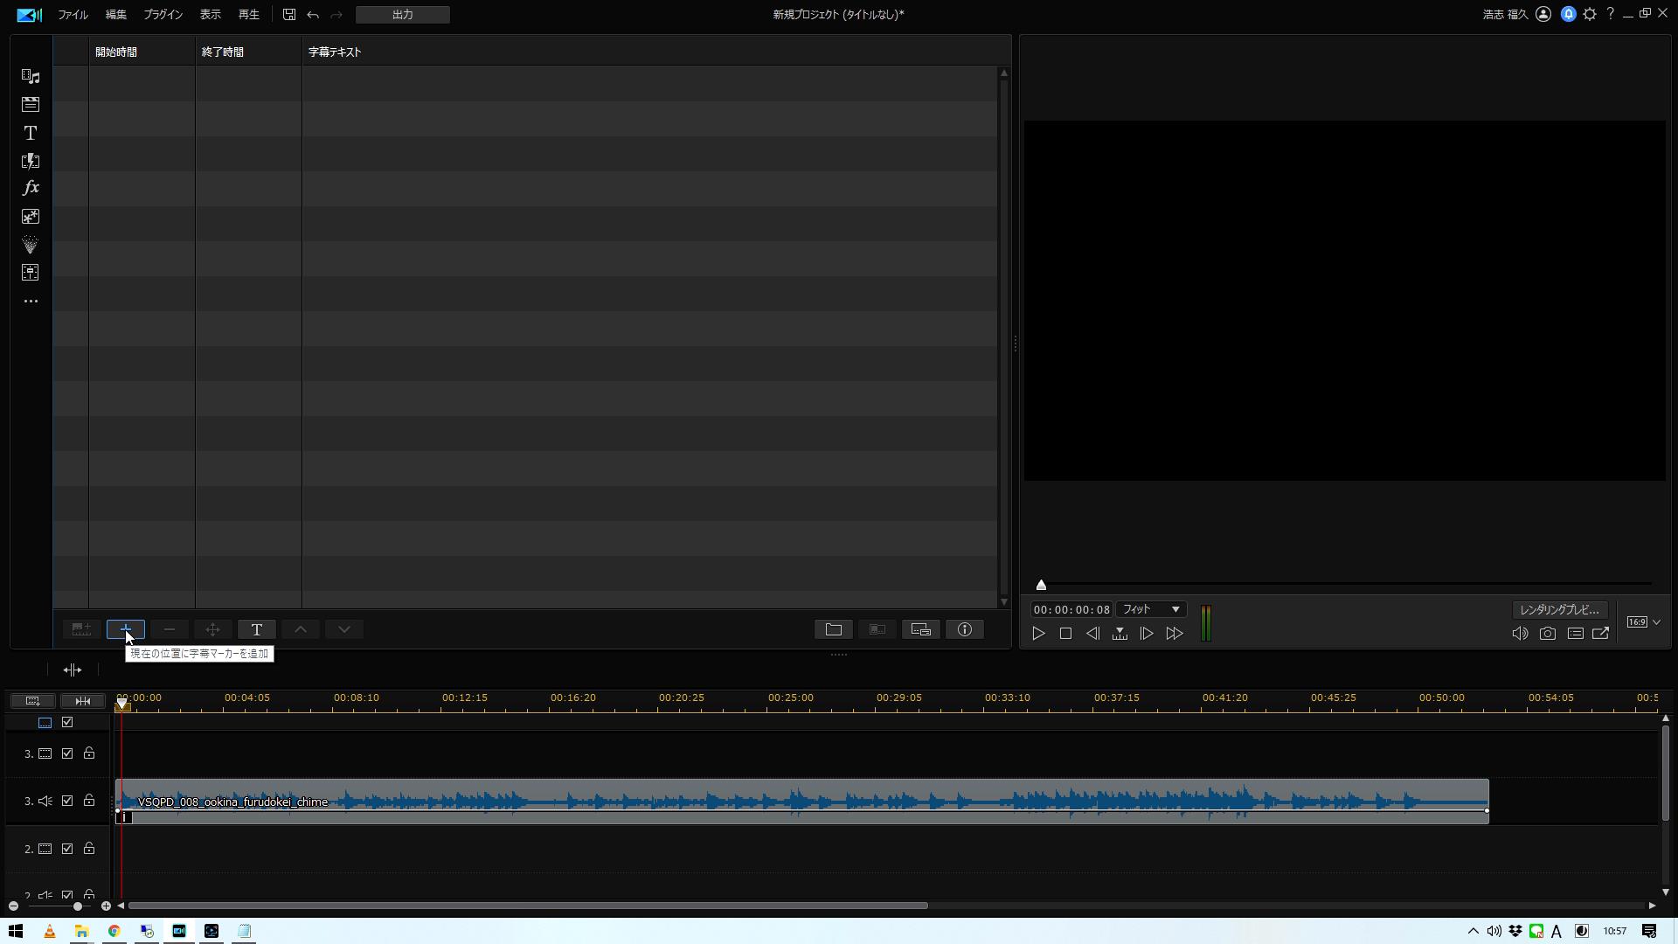The image size is (1678, 944).
Task: Lock video track 2
Action: click(89, 849)
